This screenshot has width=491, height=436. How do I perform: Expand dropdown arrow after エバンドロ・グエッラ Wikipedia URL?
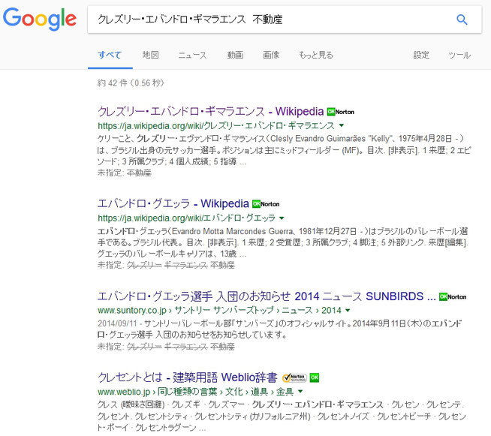click(282, 218)
